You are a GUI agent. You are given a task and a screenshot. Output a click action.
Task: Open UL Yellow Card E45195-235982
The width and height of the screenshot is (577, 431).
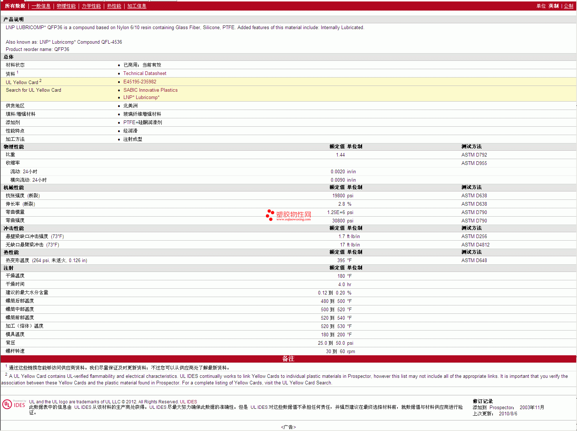140,82
